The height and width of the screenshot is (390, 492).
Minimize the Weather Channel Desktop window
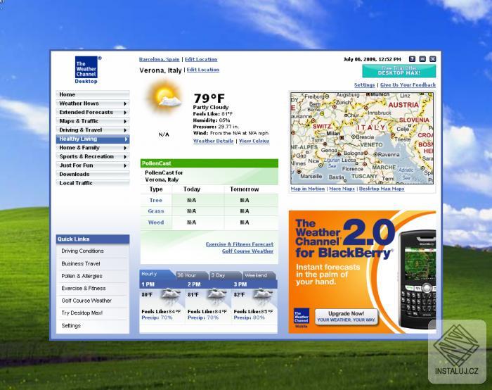[422, 59]
